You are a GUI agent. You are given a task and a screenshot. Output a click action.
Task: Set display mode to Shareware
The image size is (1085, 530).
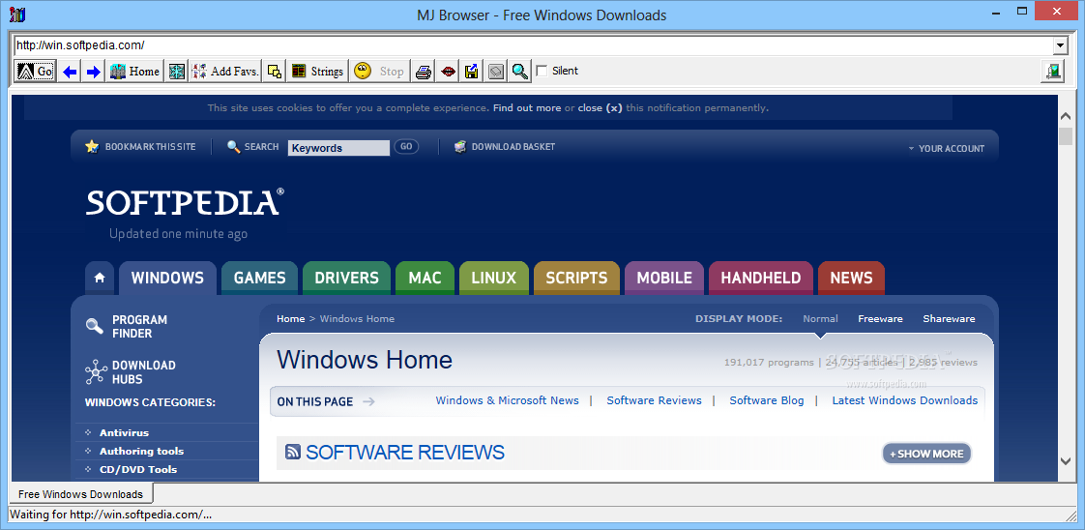click(x=949, y=319)
